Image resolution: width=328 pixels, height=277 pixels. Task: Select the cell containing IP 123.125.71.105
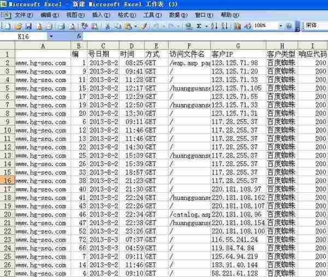[x=238, y=87]
